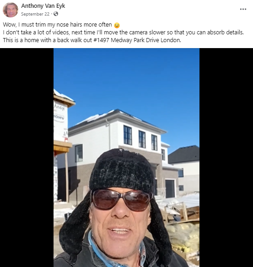Click the man's sunglasses in the video
Image resolution: width=253 pixels, height=267 pixels.
(121, 200)
